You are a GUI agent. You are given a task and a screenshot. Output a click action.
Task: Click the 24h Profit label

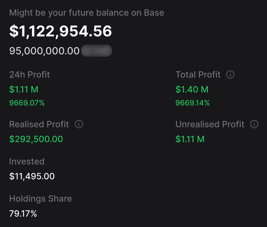30,75
